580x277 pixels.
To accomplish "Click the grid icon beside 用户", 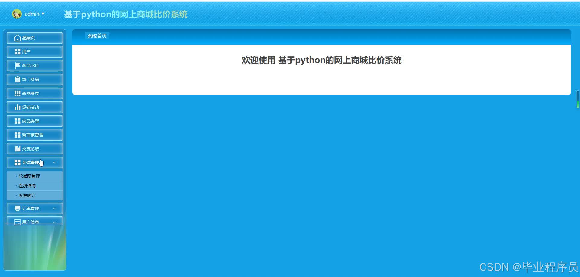I will click(18, 52).
